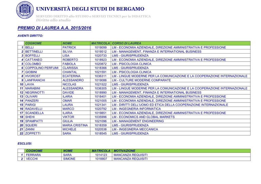Click the name 'PATRICK'
The image size is (261, 184).
[69, 47]
